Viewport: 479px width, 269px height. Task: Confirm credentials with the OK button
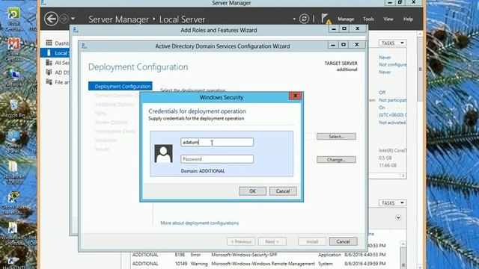point(253,191)
